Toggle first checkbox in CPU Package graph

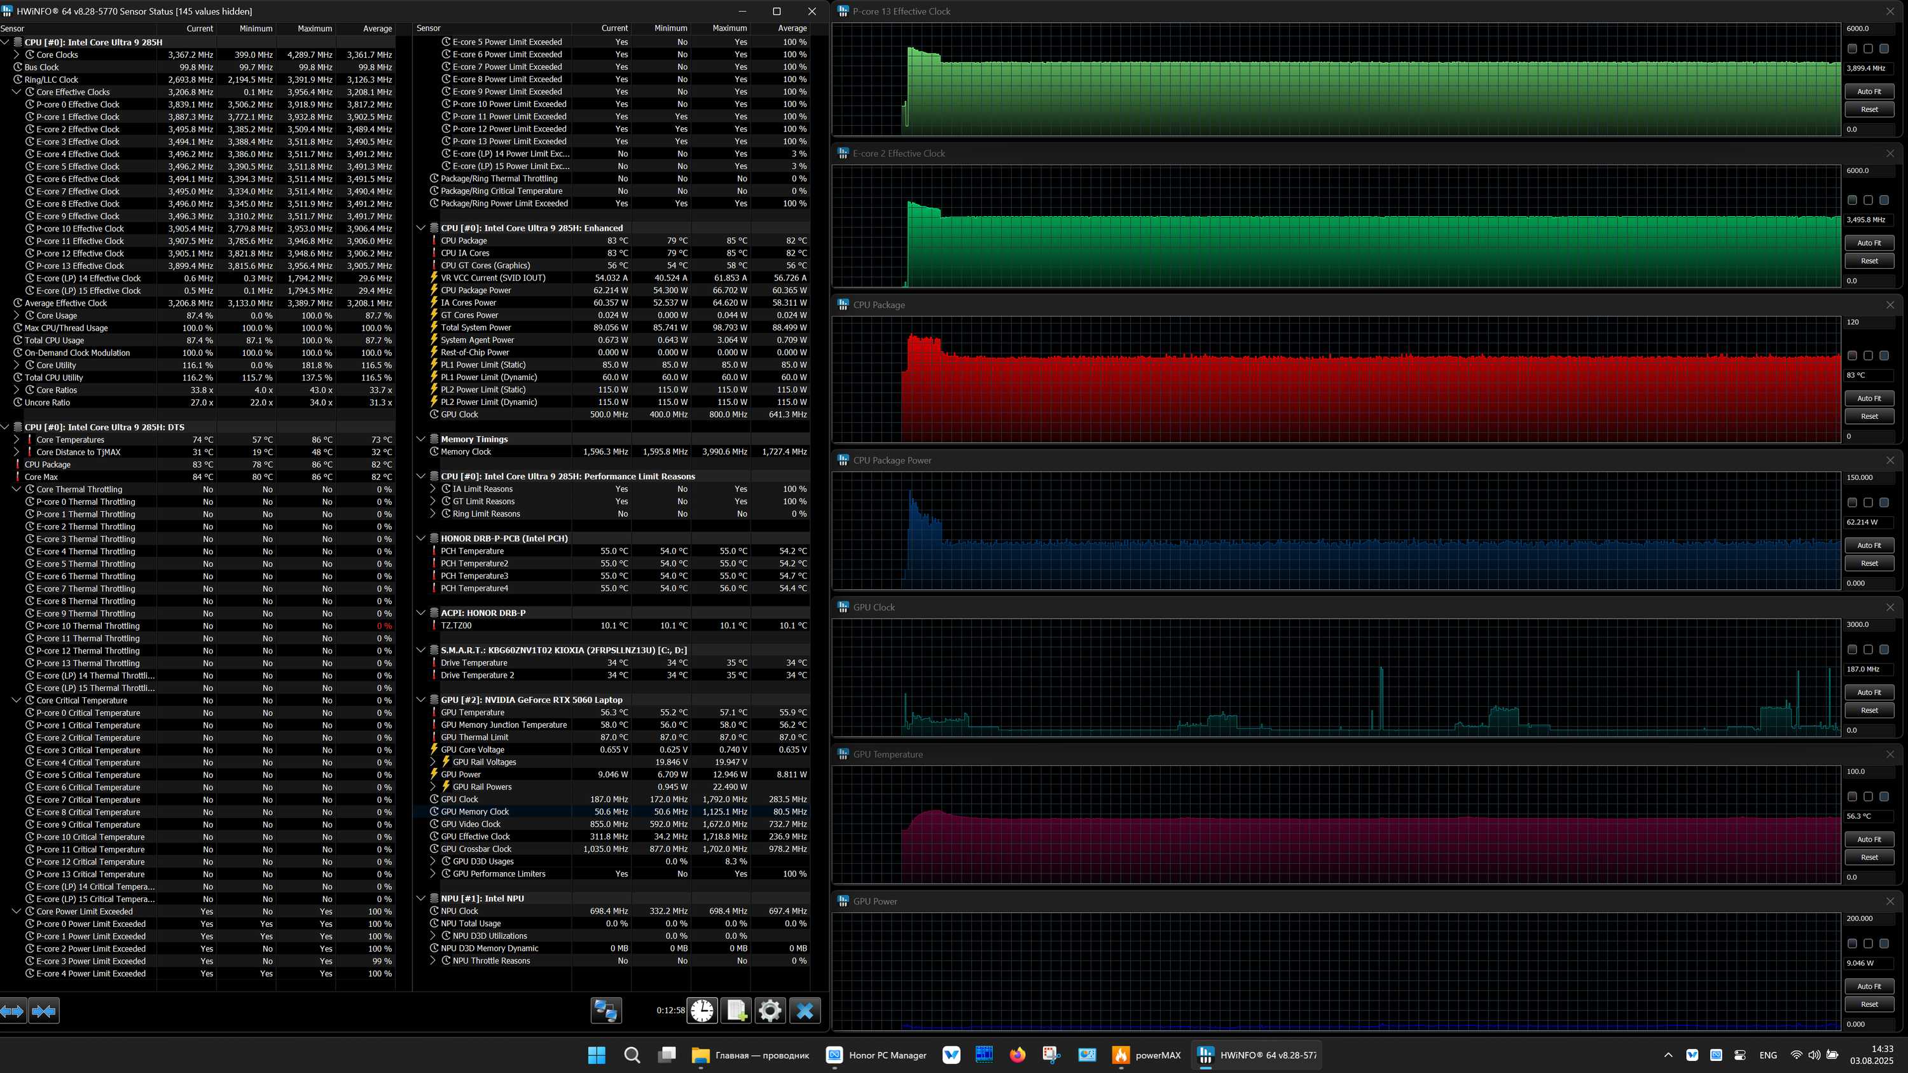[x=1851, y=355]
